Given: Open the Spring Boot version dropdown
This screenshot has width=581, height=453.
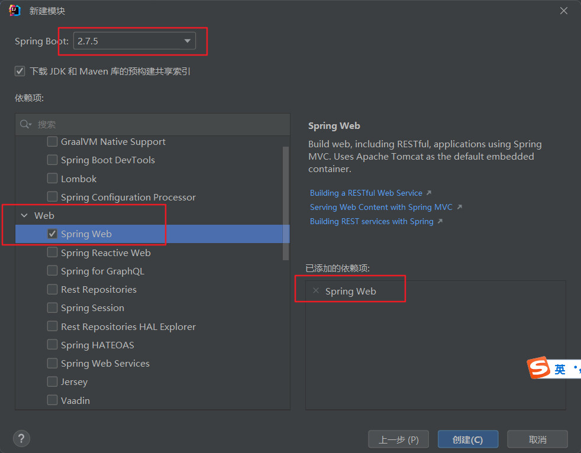Looking at the screenshot, I should pos(134,41).
